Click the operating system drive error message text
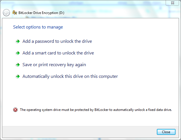 coord(96,110)
